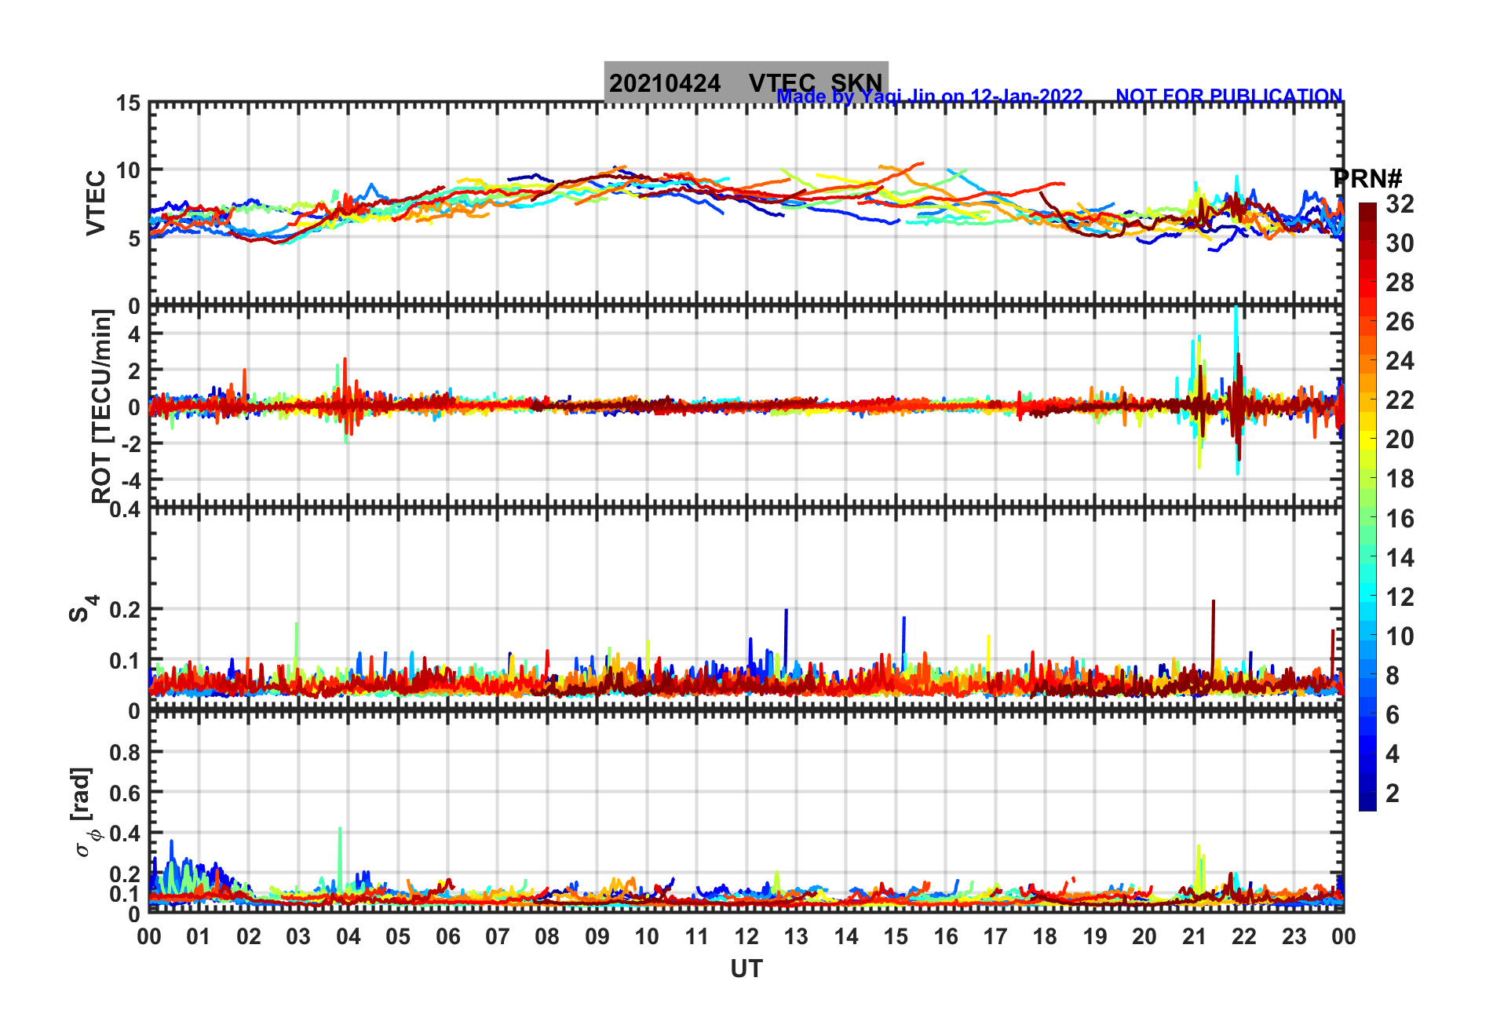Click x-axis hour tick label 17
Screen dimensions: 1493x1014
[x=995, y=936]
